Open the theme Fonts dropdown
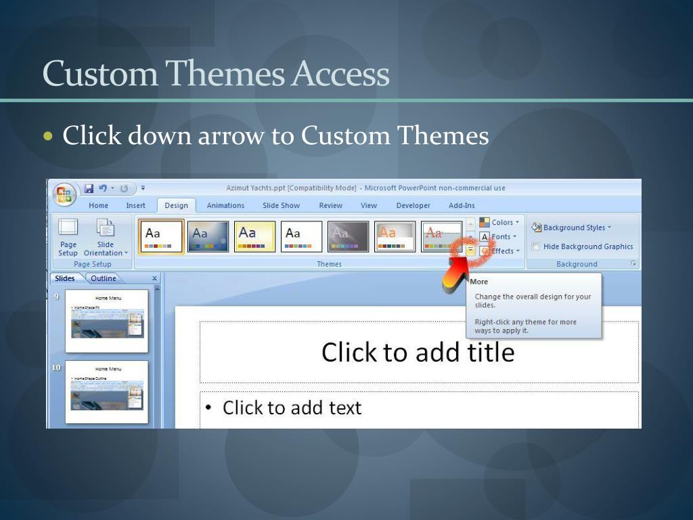Screen dimensions: 693x520 [499, 236]
